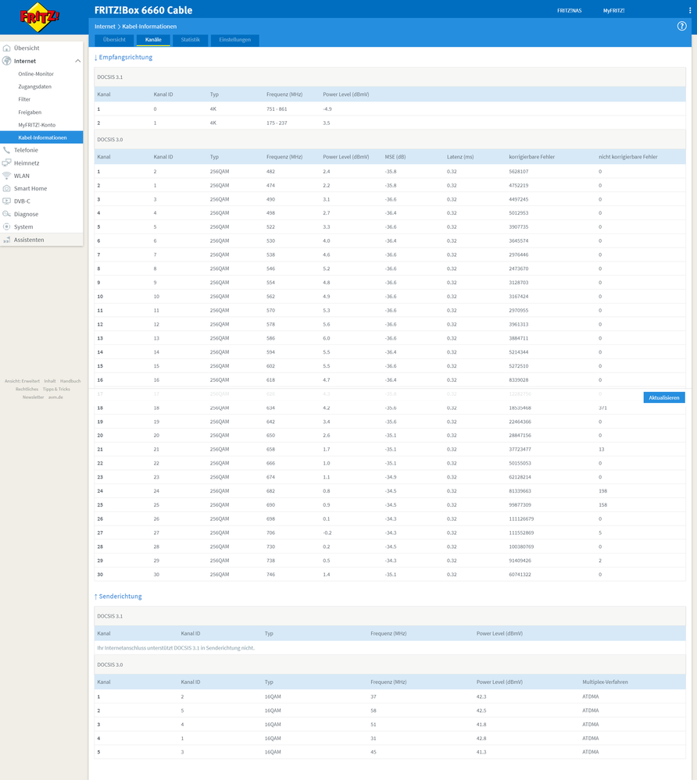Click korrigierbare Fehler column header
This screenshot has height=780, width=697.
(531, 157)
